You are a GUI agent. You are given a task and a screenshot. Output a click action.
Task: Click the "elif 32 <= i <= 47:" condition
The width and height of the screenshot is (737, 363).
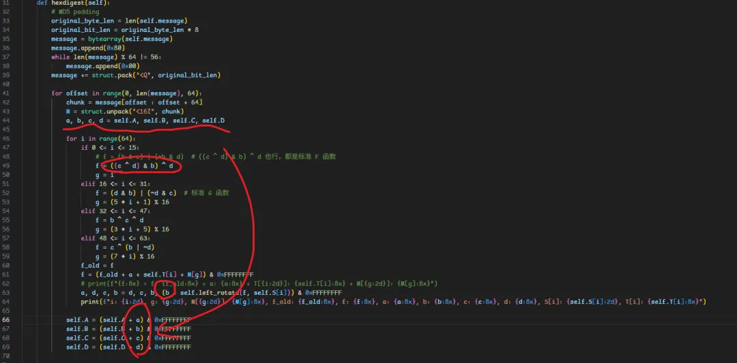pyautogui.click(x=115, y=211)
